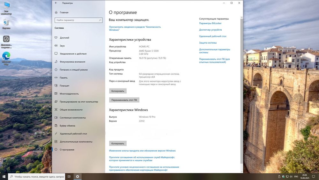Open Удаленный рабочий стол related link

(212, 36)
